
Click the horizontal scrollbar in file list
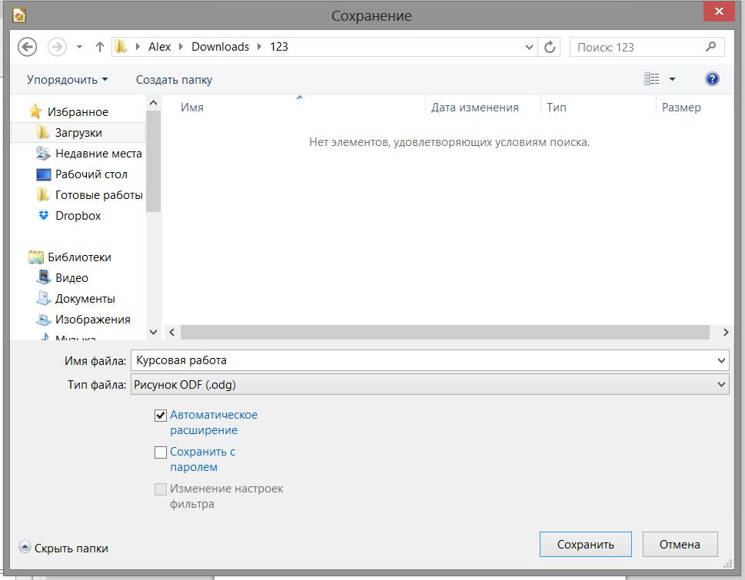[444, 333]
